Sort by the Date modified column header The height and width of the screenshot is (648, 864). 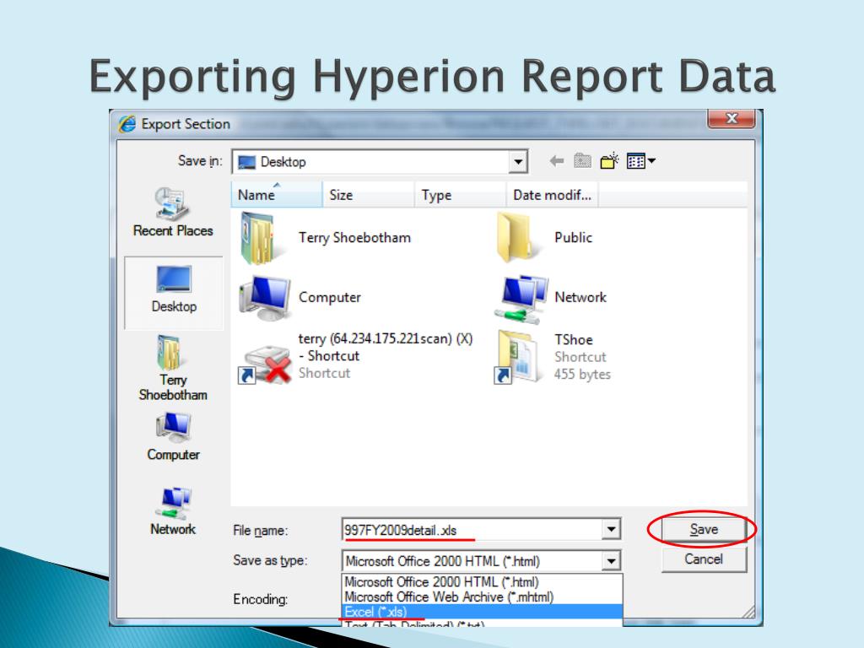click(553, 195)
